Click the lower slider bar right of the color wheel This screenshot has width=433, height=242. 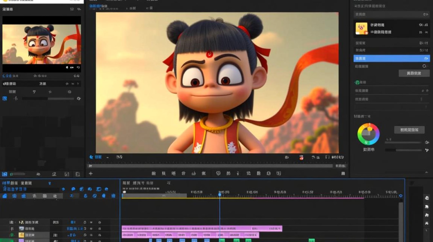tap(403, 150)
